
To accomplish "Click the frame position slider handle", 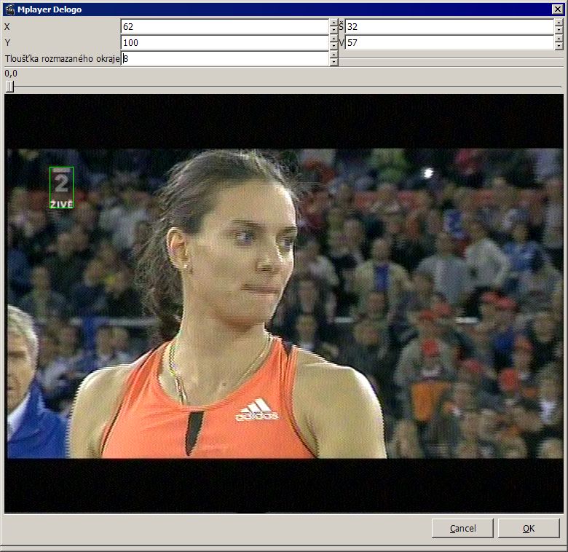I will pyautogui.click(x=9, y=87).
